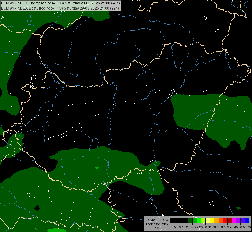252x232 pixels.
Task: Click the 'ECMWF-INDEX' text in the legend box
Action: (x=157, y=220)
